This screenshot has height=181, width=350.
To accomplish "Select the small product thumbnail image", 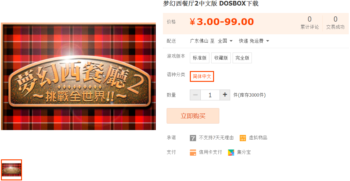I will (x=11, y=170).
